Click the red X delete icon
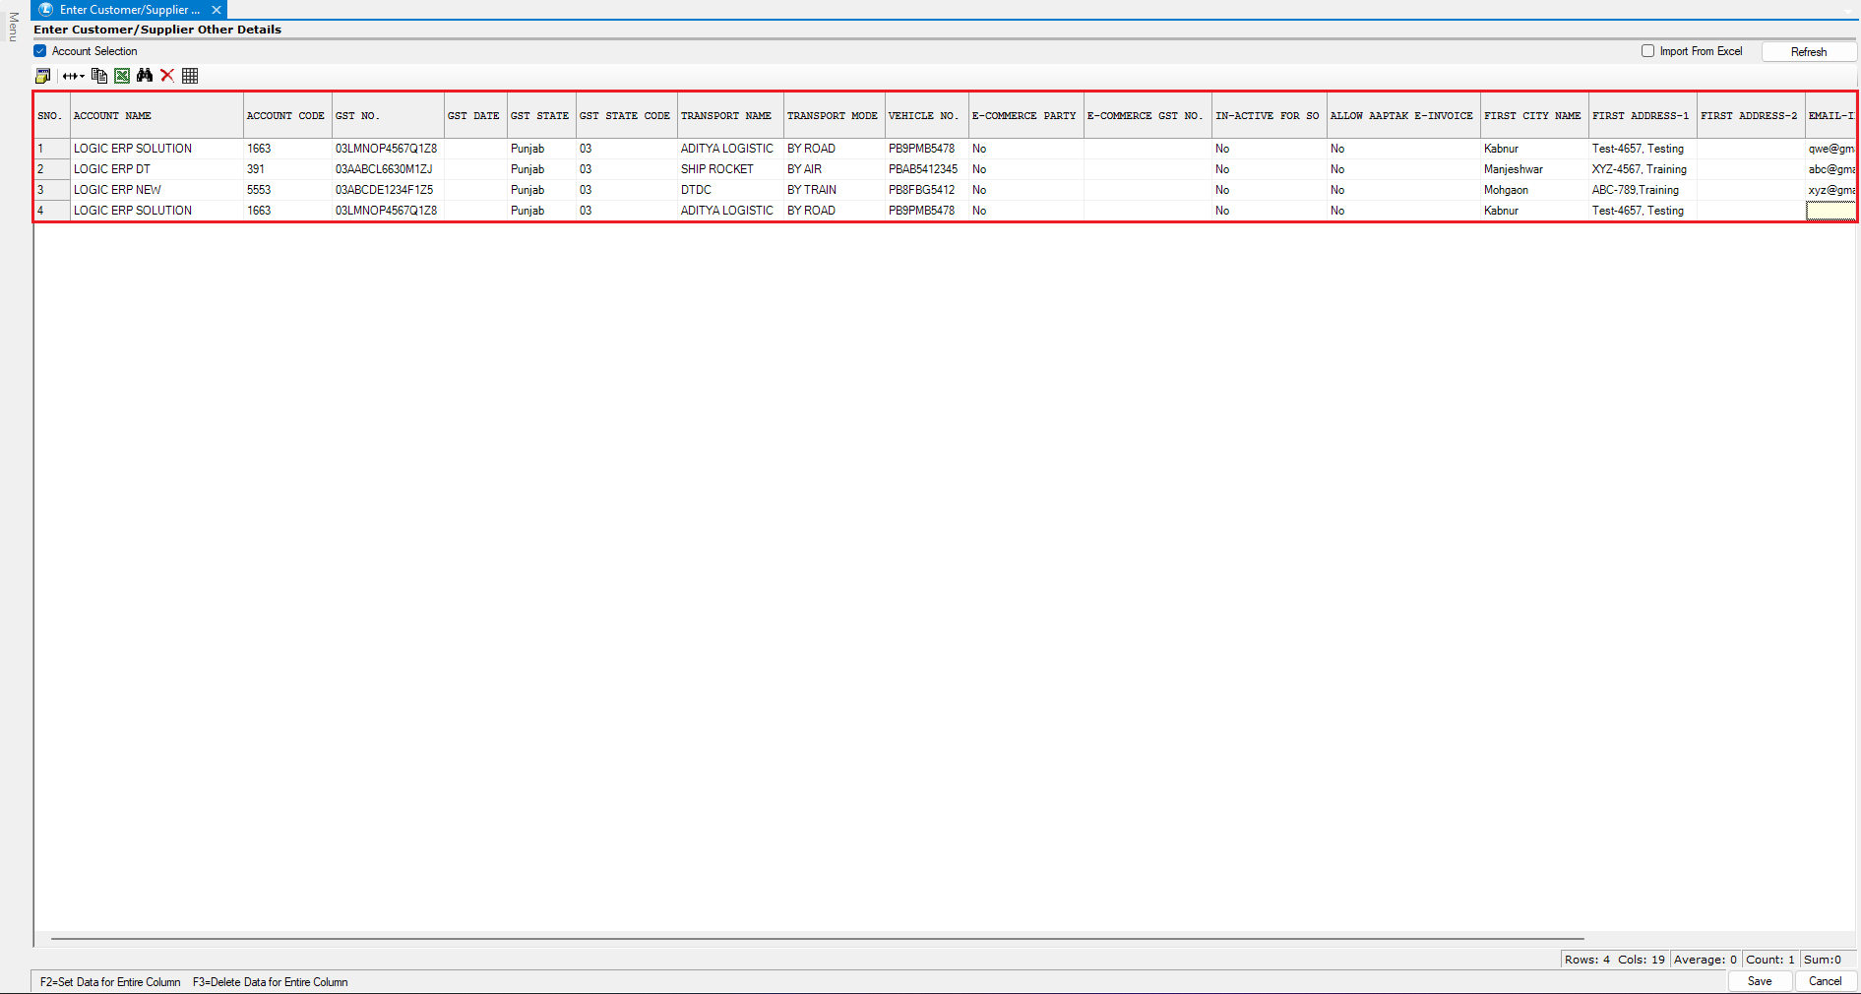Image resolution: width=1861 pixels, height=994 pixels. (167, 76)
